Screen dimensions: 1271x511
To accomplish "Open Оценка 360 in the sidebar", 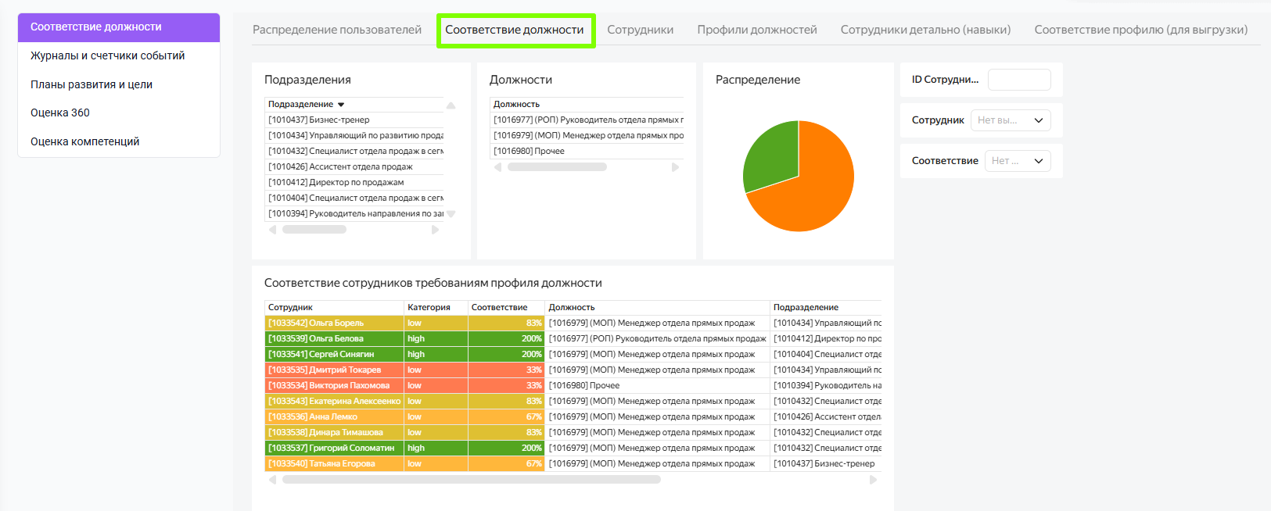I will 60,113.
